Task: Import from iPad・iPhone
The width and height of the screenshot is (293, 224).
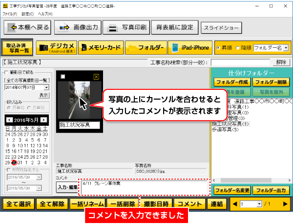Action: 189,48
